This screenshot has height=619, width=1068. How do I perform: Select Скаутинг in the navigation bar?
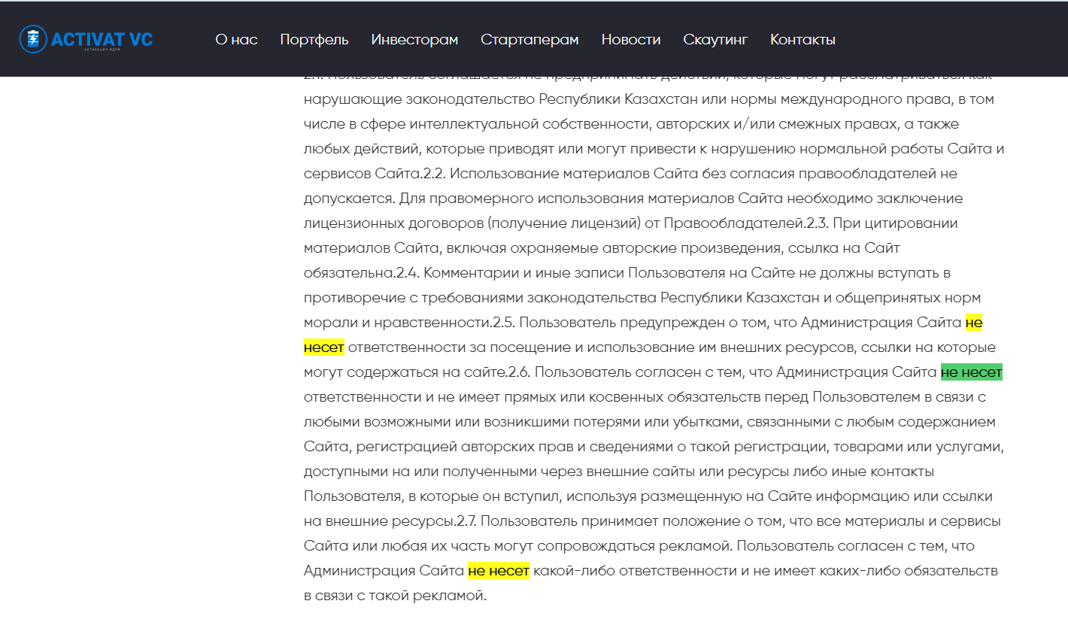(715, 40)
